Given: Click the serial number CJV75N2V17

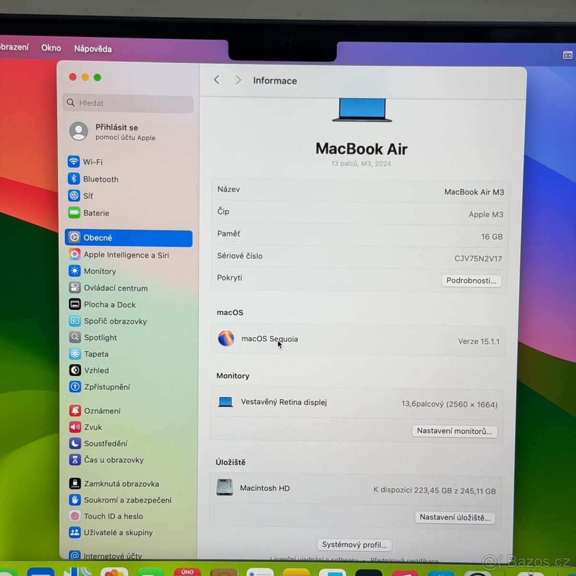Looking at the screenshot, I should click(x=478, y=259).
